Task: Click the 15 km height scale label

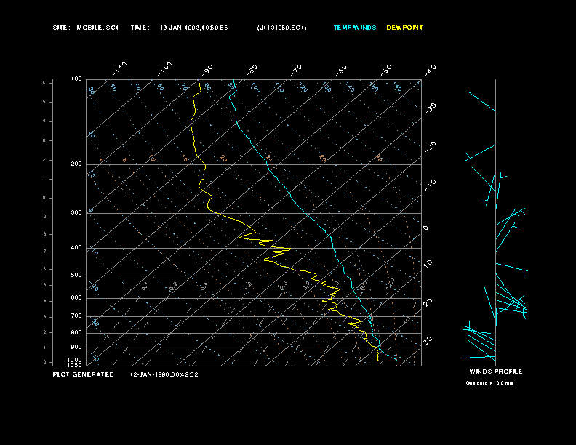Action: coord(43,102)
